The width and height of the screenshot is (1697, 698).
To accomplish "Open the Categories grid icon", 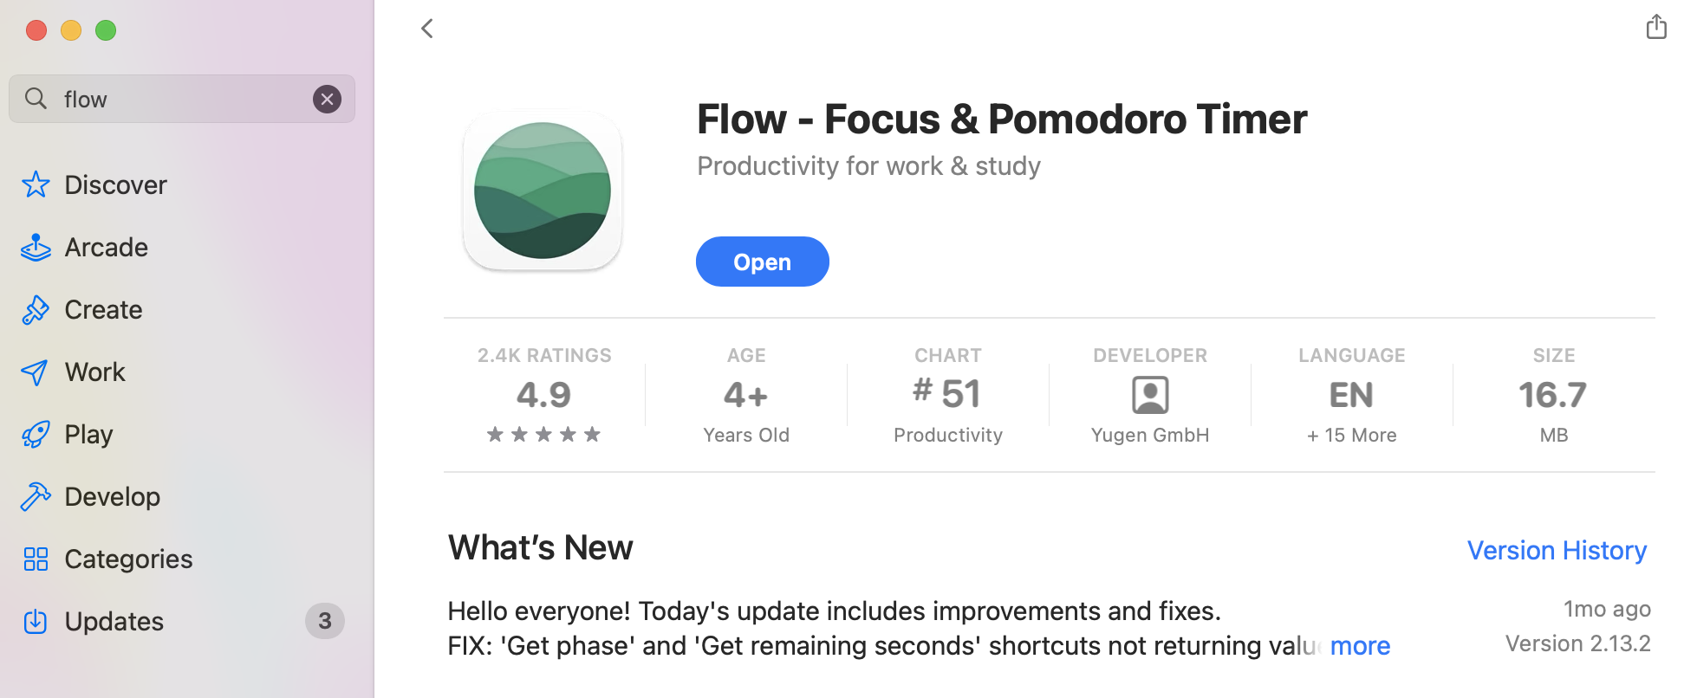I will point(36,559).
